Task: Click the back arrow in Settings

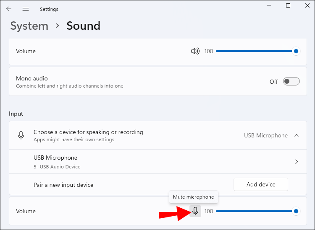Action: [9, 9]
